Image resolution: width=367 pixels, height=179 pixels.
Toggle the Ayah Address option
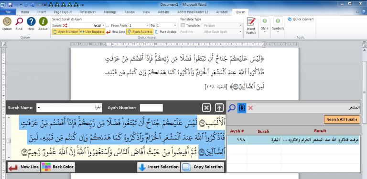click(x=140, y=32)
